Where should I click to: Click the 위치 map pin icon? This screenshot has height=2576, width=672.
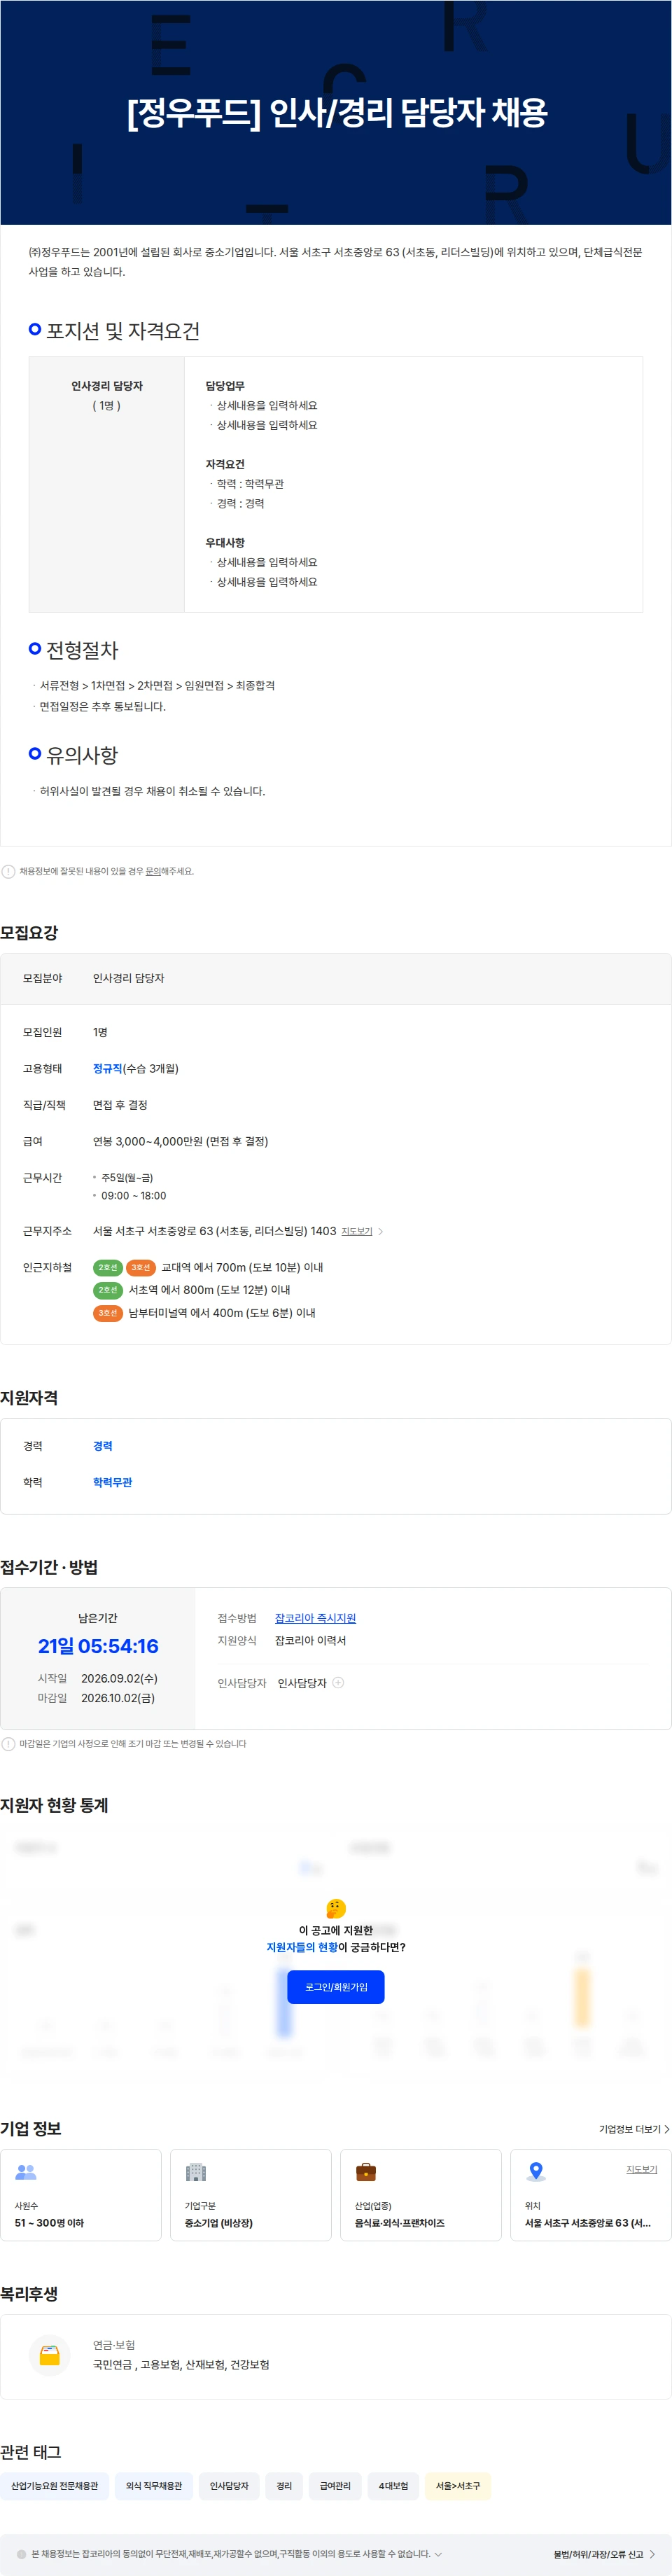pyautogui.click(x=536, y=2171)
